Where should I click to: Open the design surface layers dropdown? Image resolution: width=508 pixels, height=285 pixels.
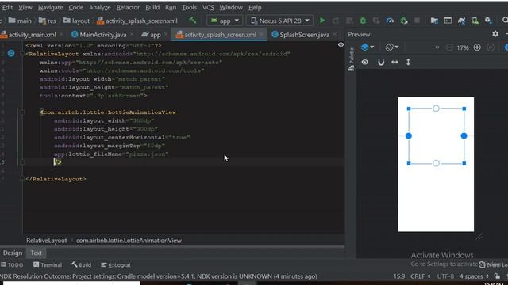(x=368, y=47)
